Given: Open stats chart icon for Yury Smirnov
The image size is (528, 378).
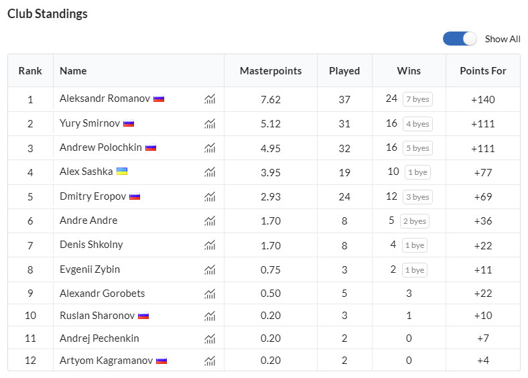Looking at the screenshot, I should tap(210, 124).
